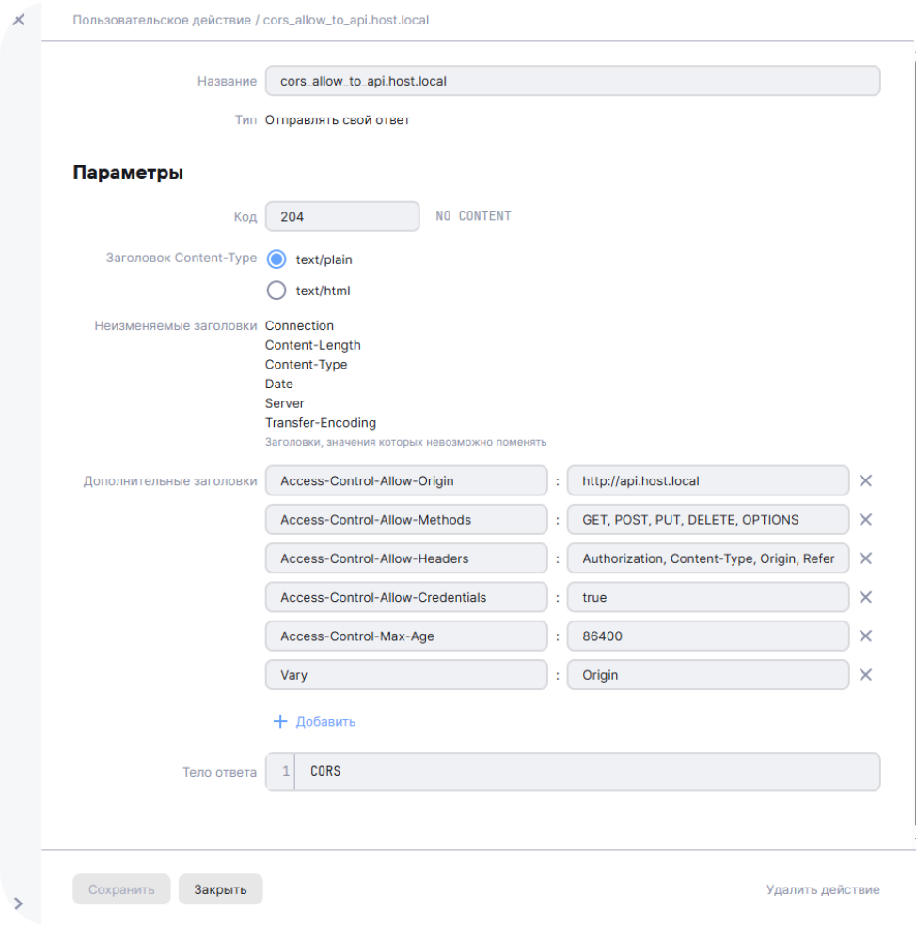
Task: Click the Код field containing 204
Action: tap(342, 216)
